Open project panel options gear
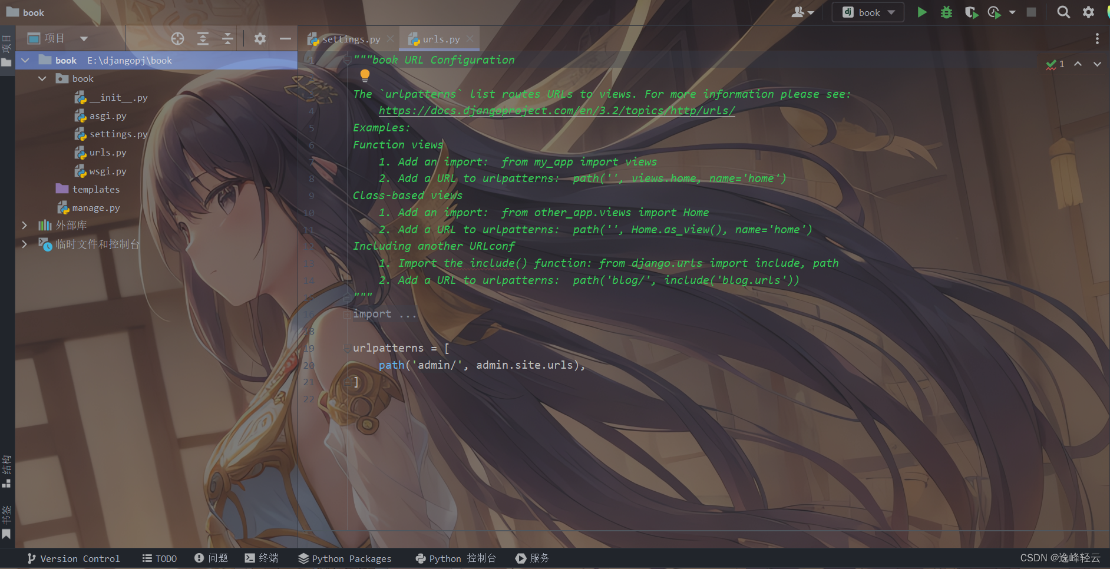Viewport: 1110px width, 569px height. coord(260,39)
